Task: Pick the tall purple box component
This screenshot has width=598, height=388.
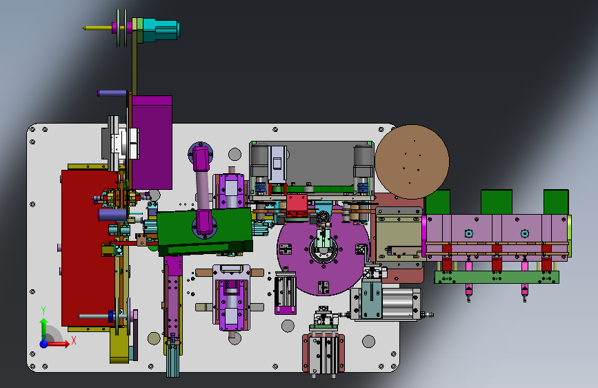Action: coord(152,142)
